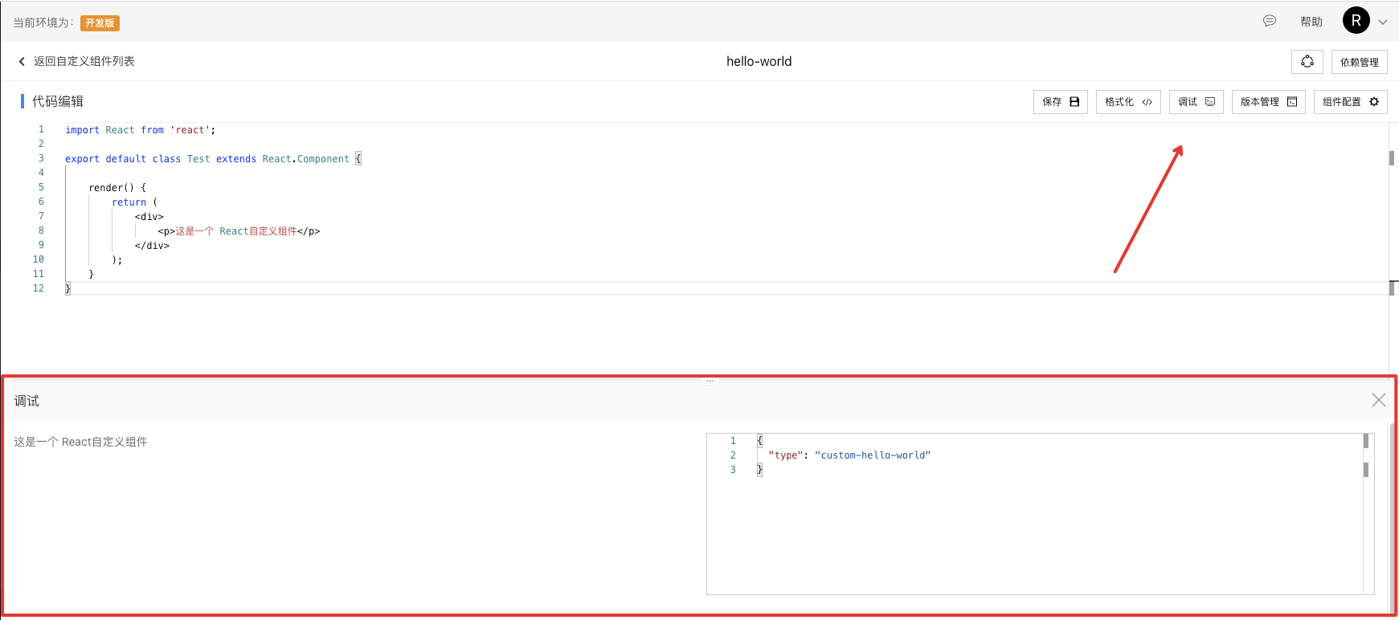Click the 开发版 environment badge

100,23
